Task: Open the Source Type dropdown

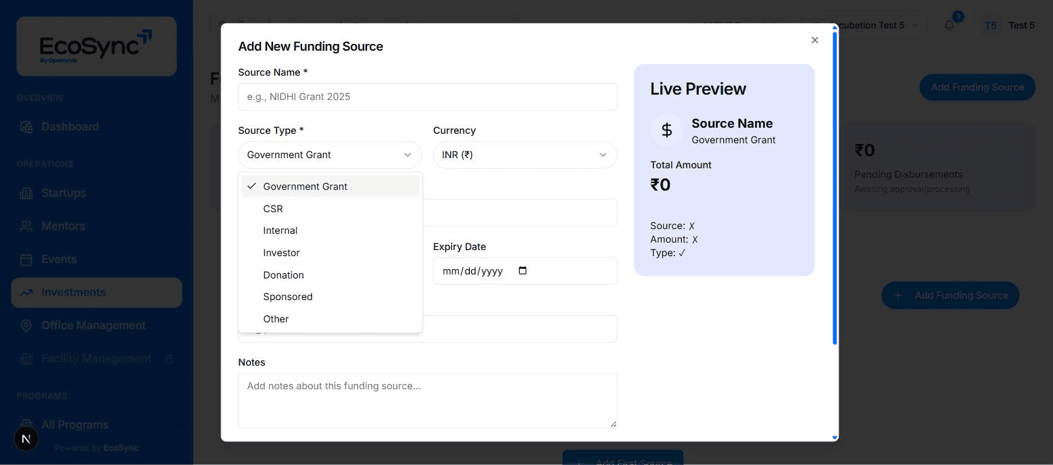Action: tap(330, 155)
